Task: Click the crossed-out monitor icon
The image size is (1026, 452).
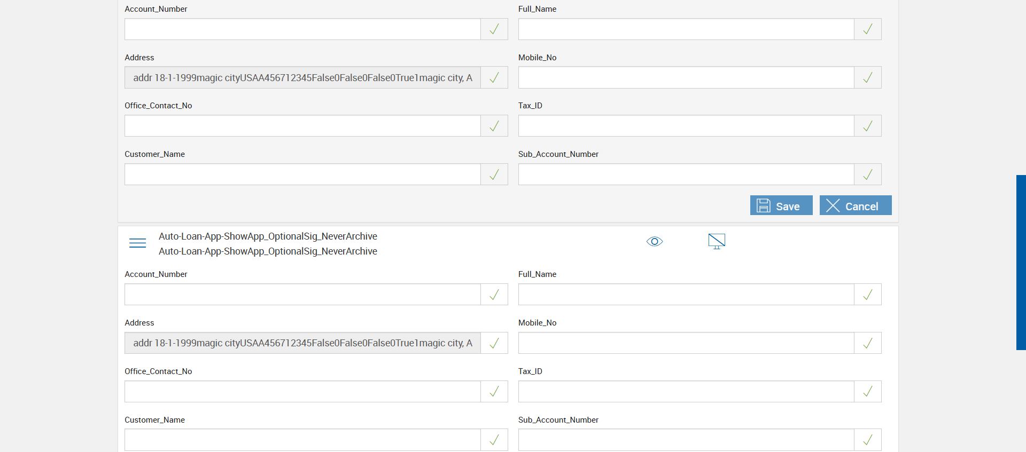Action: [x=716, y=241]
